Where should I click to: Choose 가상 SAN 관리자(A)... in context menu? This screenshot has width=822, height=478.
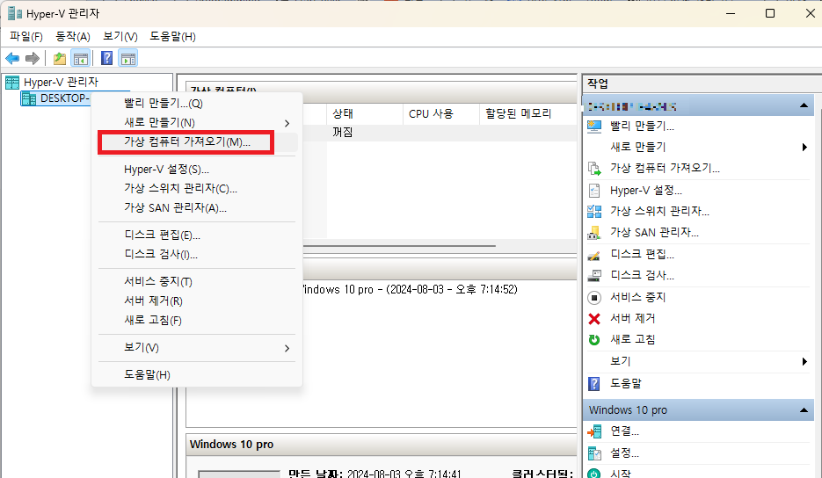click(197, 208)
